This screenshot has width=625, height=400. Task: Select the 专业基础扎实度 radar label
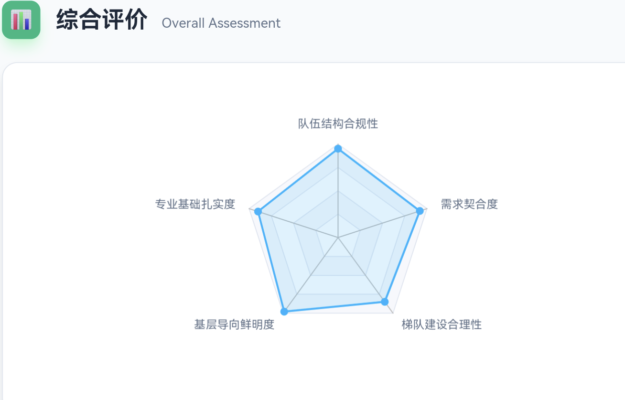195,205
